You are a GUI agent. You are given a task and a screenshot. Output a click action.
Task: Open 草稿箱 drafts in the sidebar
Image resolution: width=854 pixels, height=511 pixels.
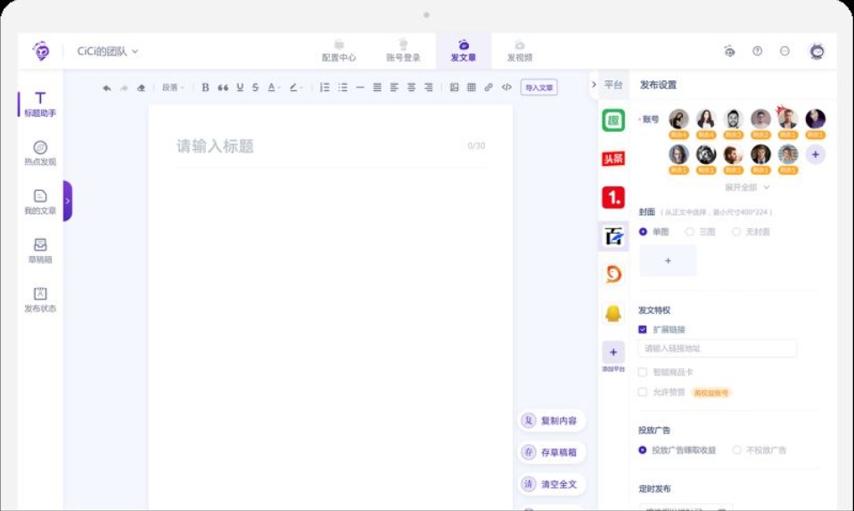[x=40, y=251]
